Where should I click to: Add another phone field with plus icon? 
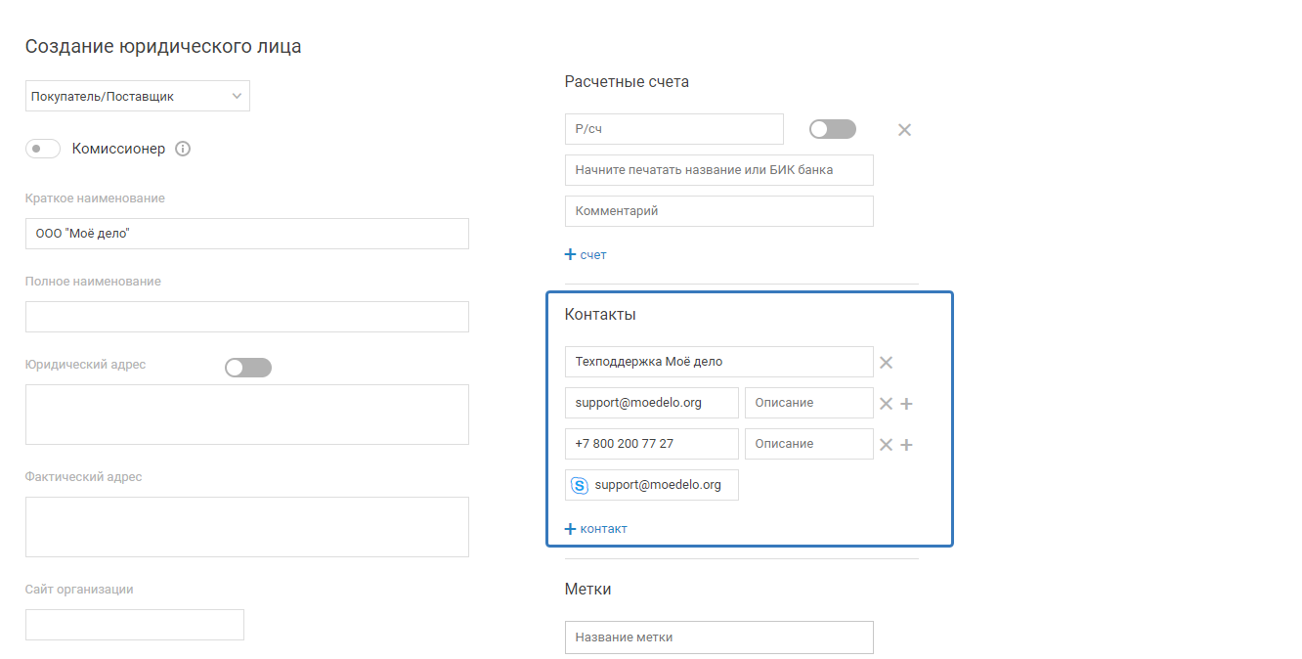906,445
